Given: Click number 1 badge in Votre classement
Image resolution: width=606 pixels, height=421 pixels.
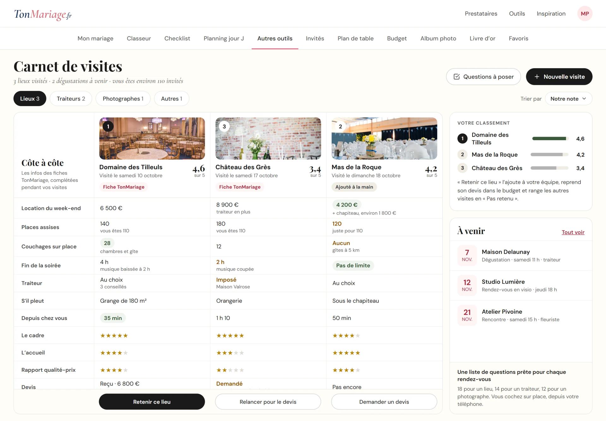Looking at the screenshot, I should click(462, 138).
